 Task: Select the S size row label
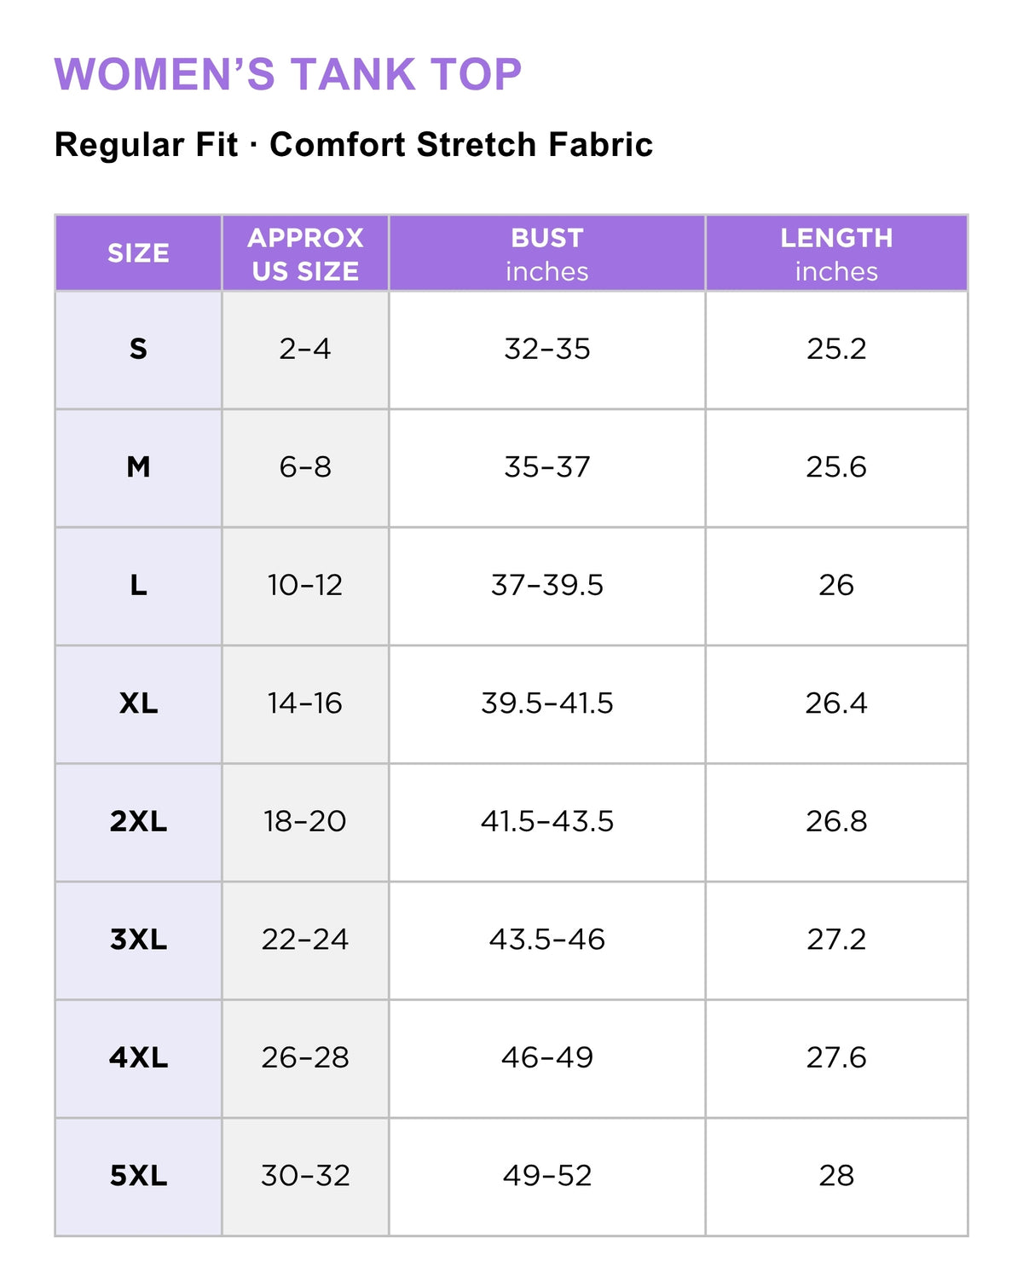point(138,350)
